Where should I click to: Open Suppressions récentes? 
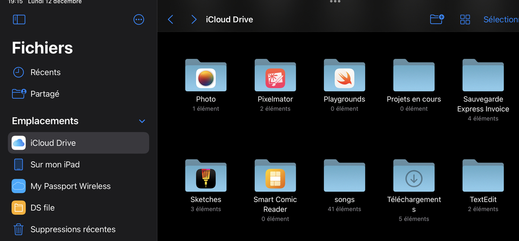click(x=79, y=229)
